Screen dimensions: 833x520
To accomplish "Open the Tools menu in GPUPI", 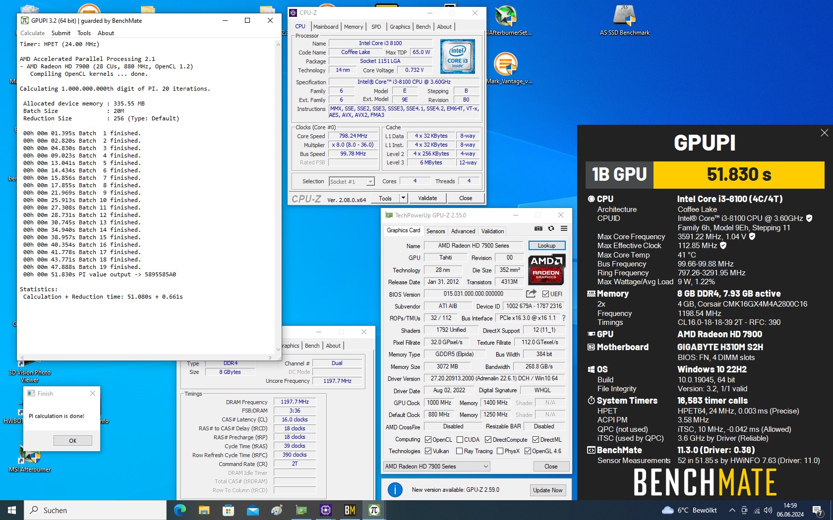I will tap(84, 33).
